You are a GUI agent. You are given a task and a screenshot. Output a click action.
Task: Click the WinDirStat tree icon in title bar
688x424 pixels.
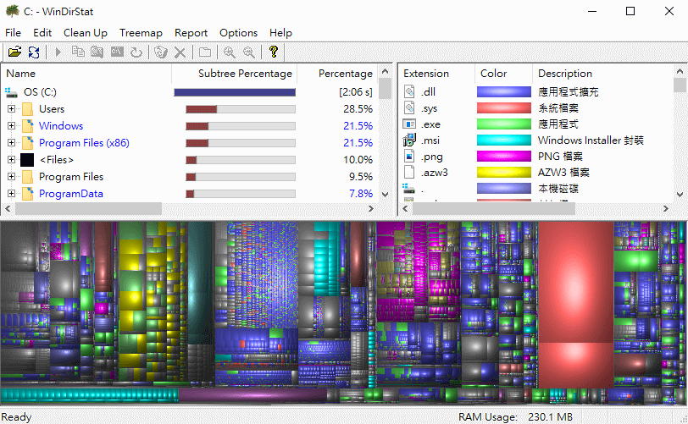[12, 11]
